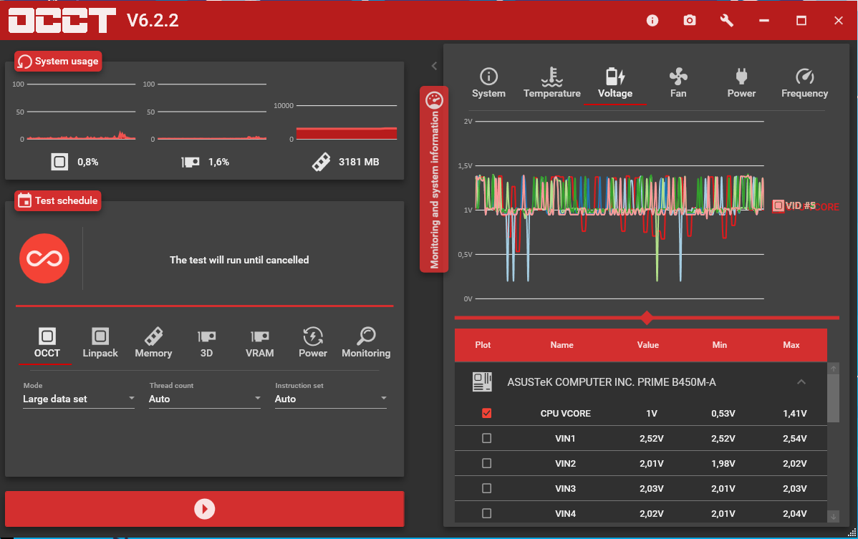This screenshot has width=858, height=539.
Task: Check the VIN2 plot checkbox
Action: coord(486,463)
